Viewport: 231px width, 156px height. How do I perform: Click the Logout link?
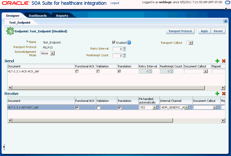[115, 3]
